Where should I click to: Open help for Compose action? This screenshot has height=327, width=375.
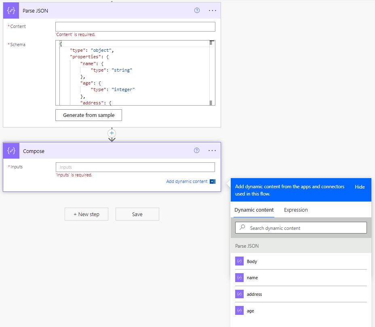196,151
